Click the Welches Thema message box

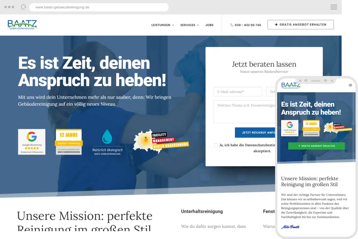(245, 111)
